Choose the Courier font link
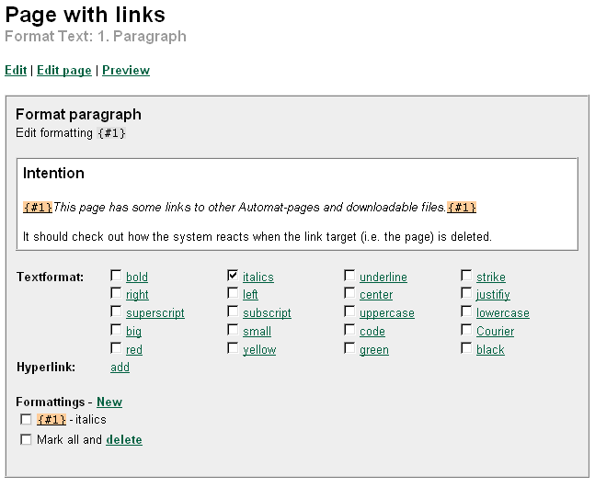The image size is (595, 487). coord(495,331)
